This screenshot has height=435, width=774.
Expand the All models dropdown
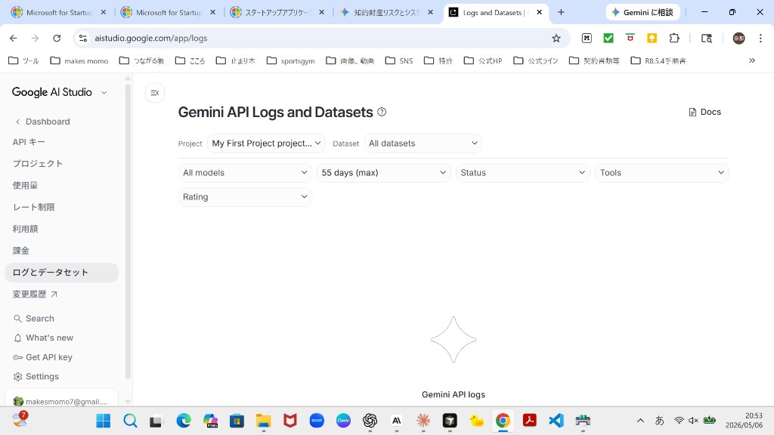pyautogui.click(x=245, y=173)
